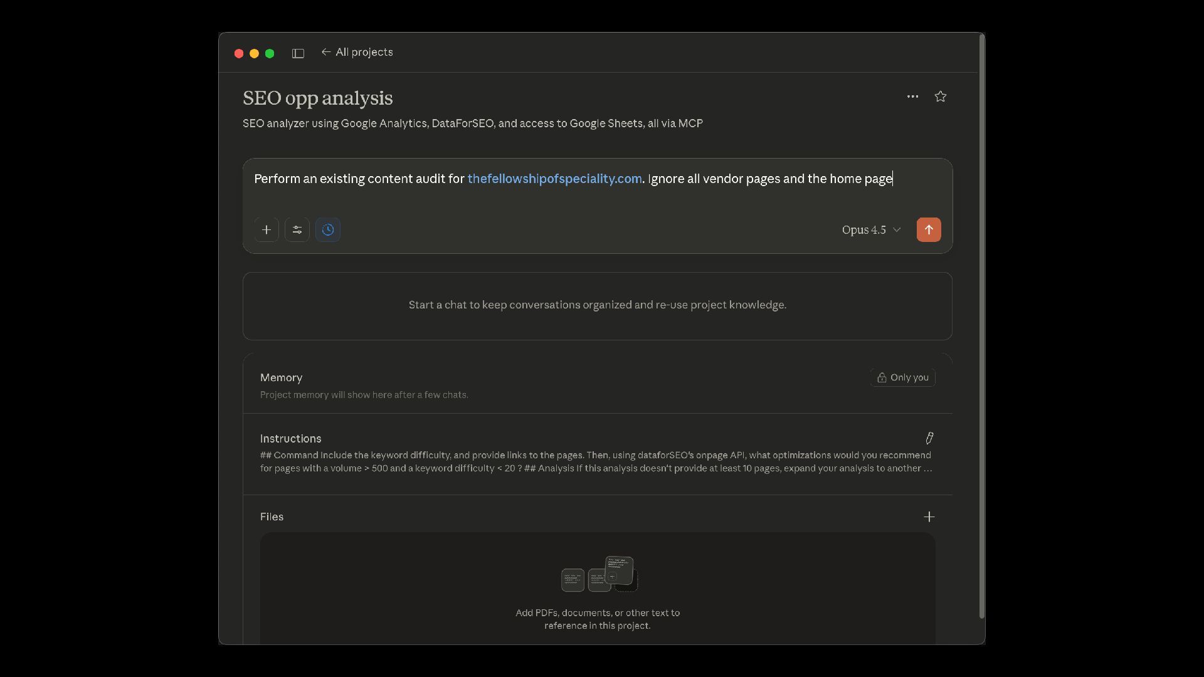Click the instructions text preview
This screenshot has height=677, width=1204.
(x=596, y=462)
